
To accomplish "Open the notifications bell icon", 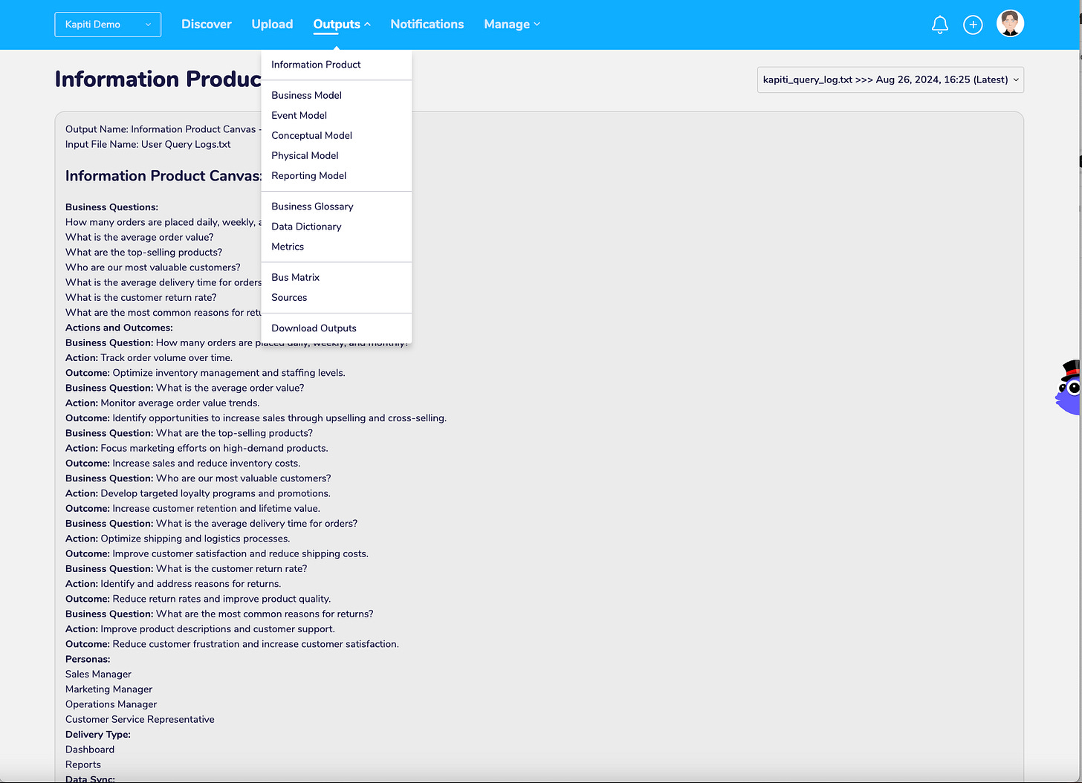I will [939, 25].
